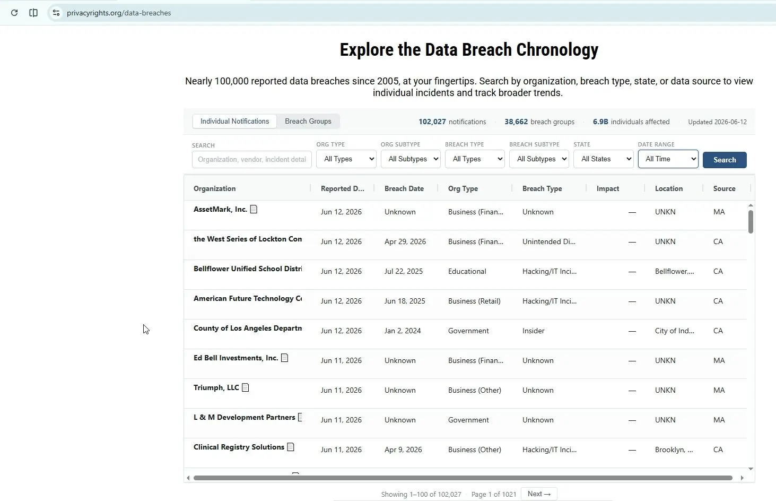The image size is (776, 501).
Task: Switch to Individual Notifications view
Action: pyautogui.click(x=234, y=121)
